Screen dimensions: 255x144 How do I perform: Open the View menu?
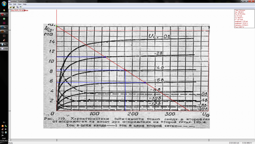[20, 4]
